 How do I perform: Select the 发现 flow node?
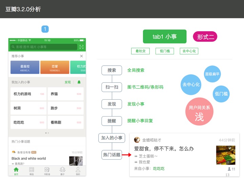(x=112, y=104)
